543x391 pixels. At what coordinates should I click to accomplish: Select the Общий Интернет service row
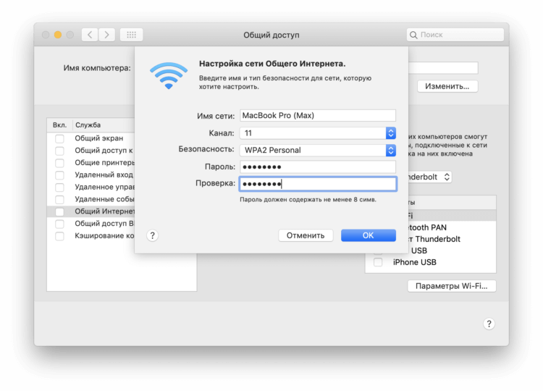(91, 211)
